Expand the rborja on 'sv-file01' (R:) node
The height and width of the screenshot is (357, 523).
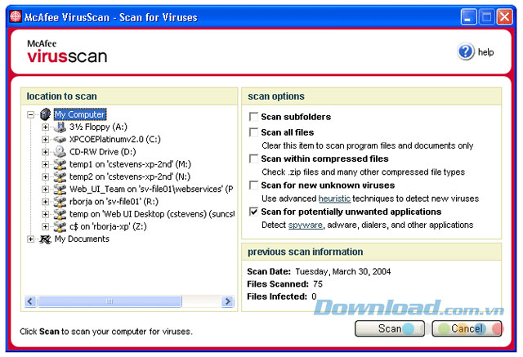(x=46, y=202)
